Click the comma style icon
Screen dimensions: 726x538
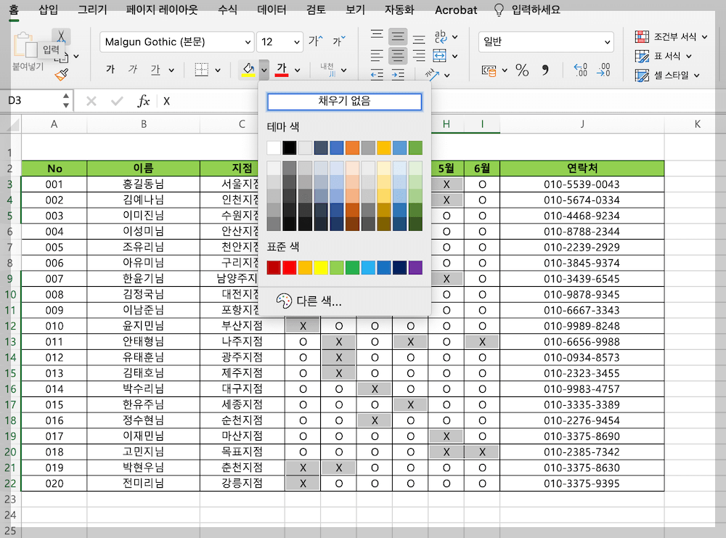pos(545,70)
